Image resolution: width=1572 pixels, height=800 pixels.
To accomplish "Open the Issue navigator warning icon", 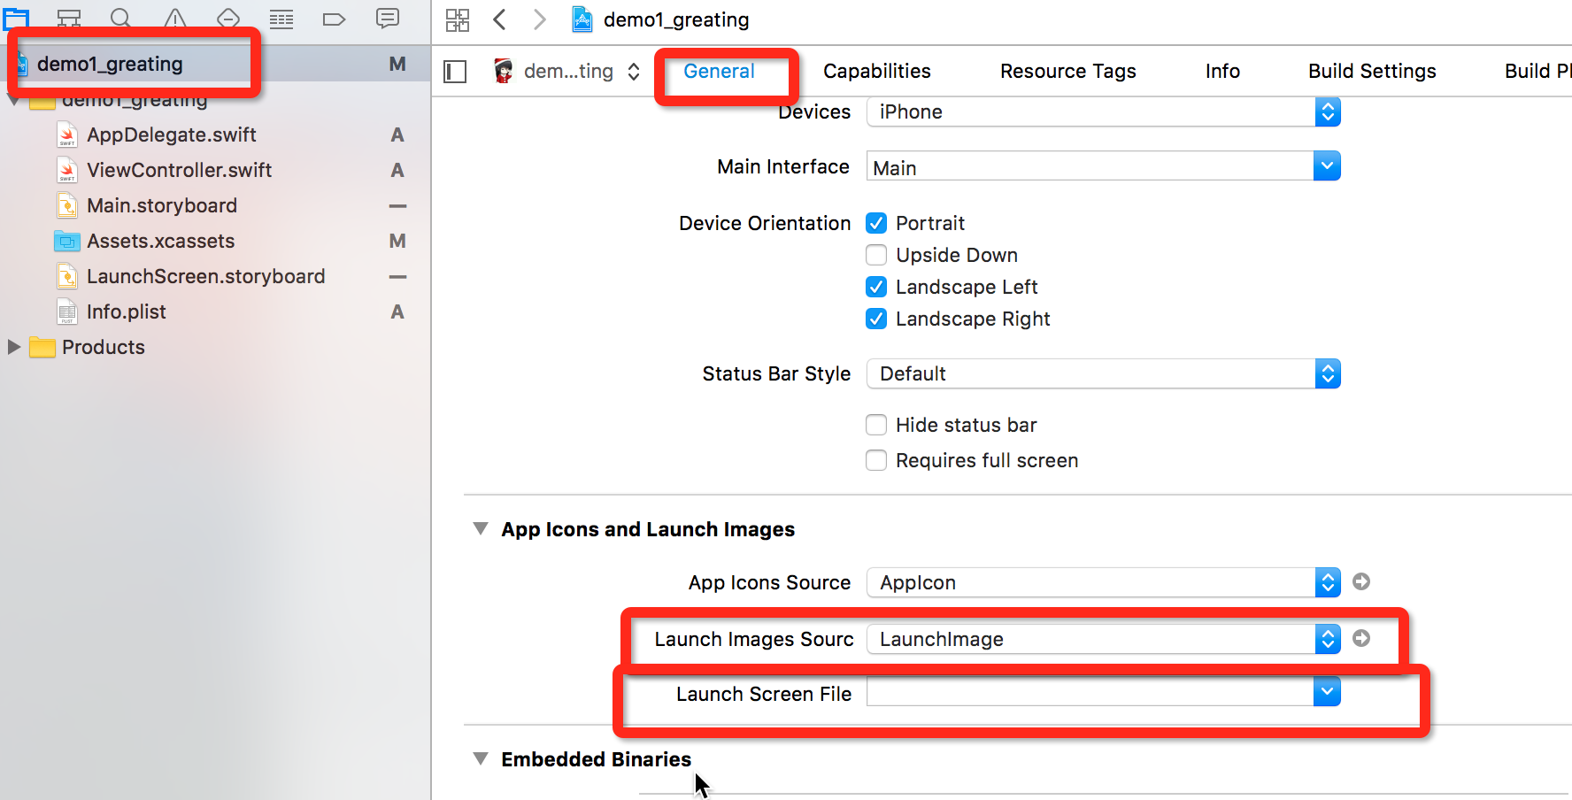I will pyautogui.click(x=175, y=19).
